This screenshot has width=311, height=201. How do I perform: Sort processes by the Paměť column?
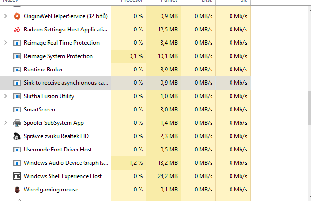pos(163,2)
